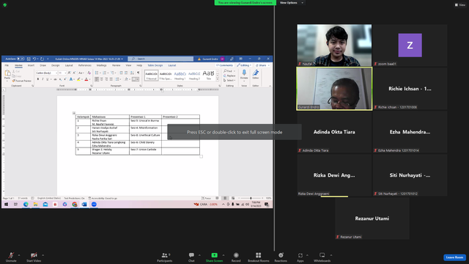Pick text highlight color
The width and height of the screenshot is (469, 264).
point(78,79)
